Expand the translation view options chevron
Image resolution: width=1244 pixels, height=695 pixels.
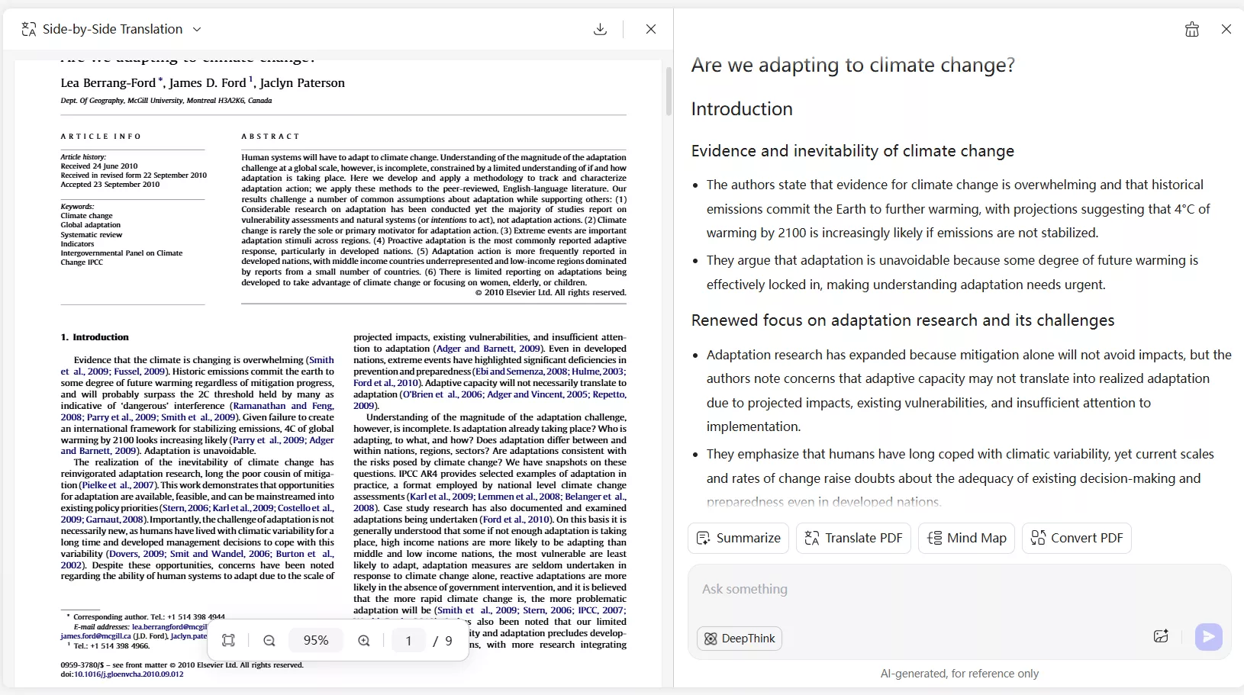[x=198, y=29]
